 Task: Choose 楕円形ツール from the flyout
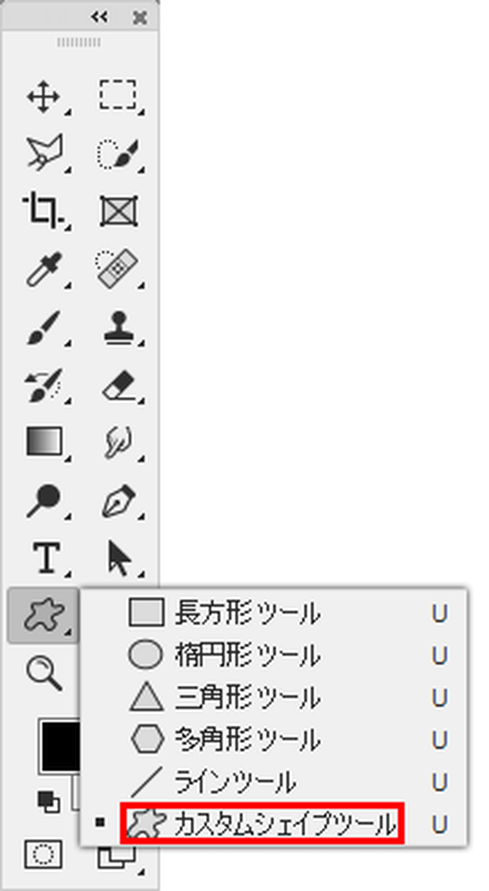(x=247, y=655)
